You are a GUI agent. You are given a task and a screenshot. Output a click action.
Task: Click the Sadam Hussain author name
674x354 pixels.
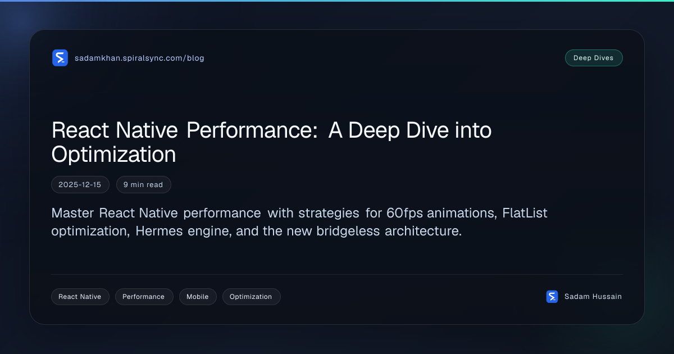[x=593, y=297]
